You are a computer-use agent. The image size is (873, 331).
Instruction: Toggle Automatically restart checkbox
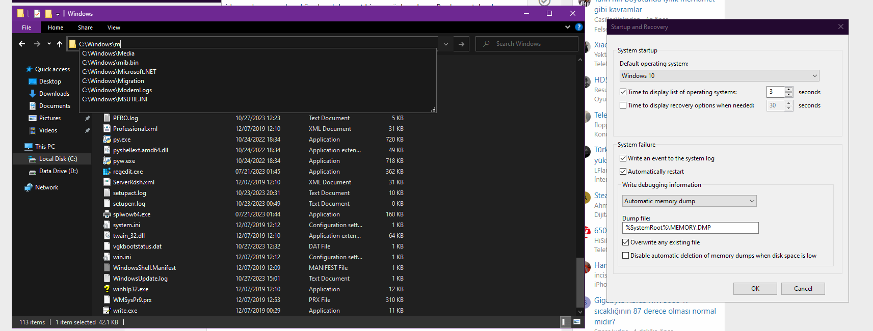pyautogui.click(x=623, y=172)
